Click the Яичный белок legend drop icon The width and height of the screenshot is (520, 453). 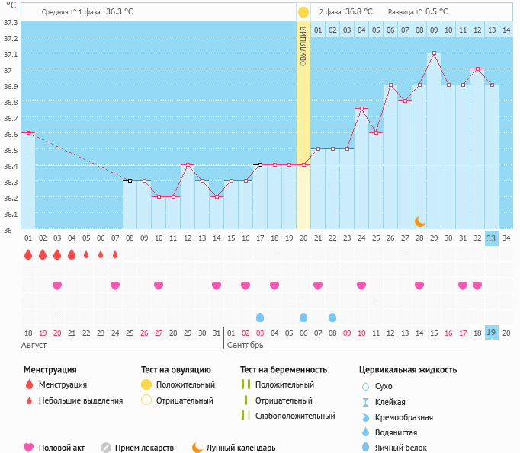coord(365,448)
